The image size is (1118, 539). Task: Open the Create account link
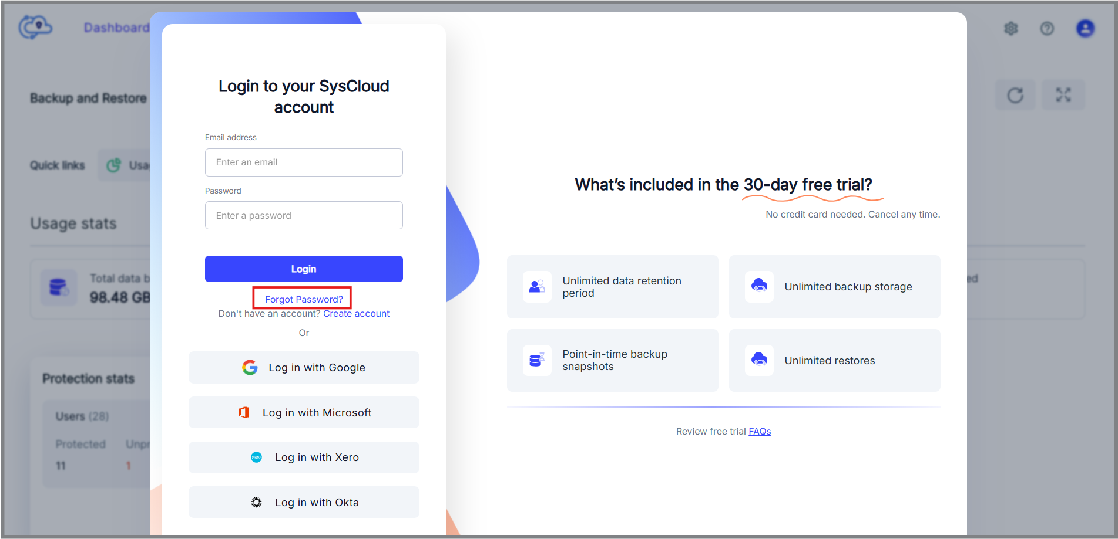pos(356,314)
